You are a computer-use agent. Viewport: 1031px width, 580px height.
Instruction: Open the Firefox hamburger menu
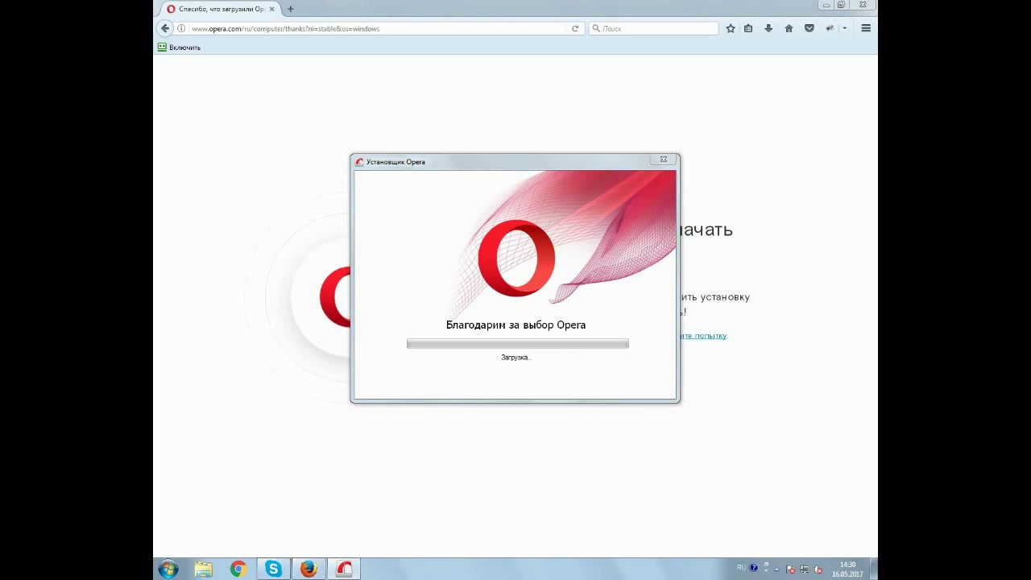coord(866,28)
